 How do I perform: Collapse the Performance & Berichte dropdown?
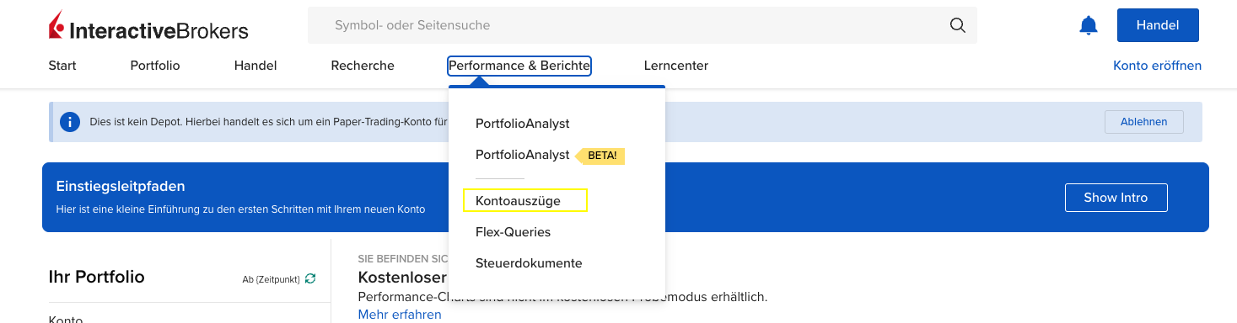519,66
